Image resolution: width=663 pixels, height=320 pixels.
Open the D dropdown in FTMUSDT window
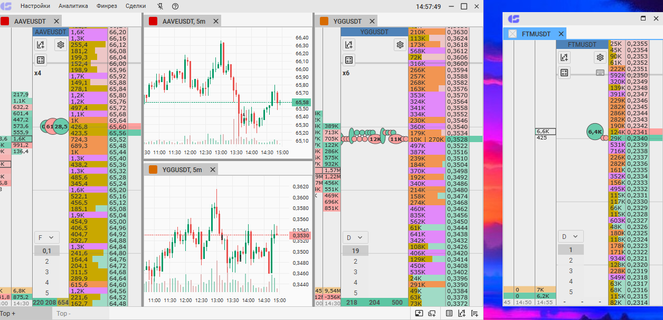pos(572,236)
